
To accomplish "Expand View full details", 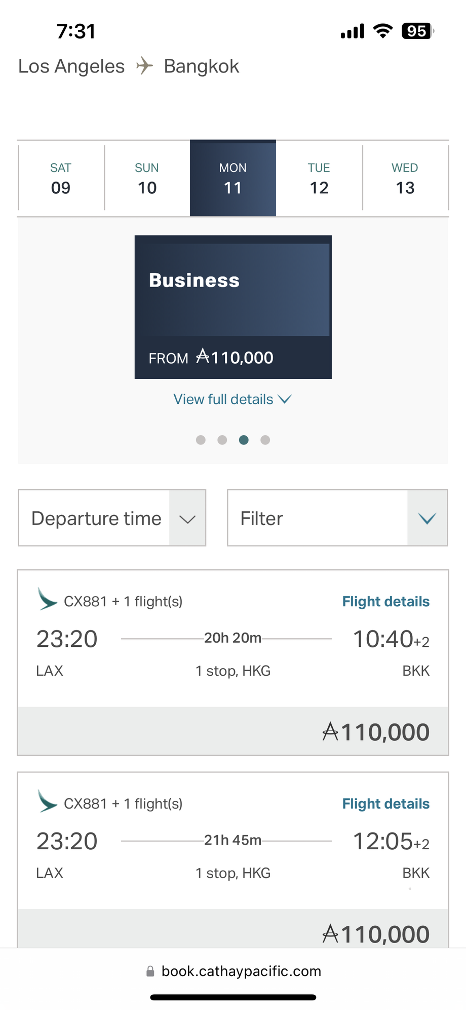I will [x=232, y=399].
